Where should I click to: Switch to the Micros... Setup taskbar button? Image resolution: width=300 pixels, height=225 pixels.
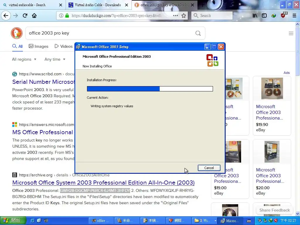(x=231, y=221)
